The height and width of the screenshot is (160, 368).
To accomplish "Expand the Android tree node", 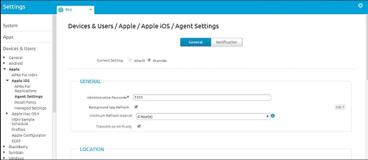I will tap(4, 63).
